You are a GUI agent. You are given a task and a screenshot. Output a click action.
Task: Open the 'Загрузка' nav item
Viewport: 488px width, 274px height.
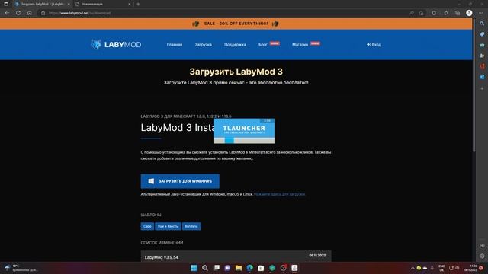204,45
